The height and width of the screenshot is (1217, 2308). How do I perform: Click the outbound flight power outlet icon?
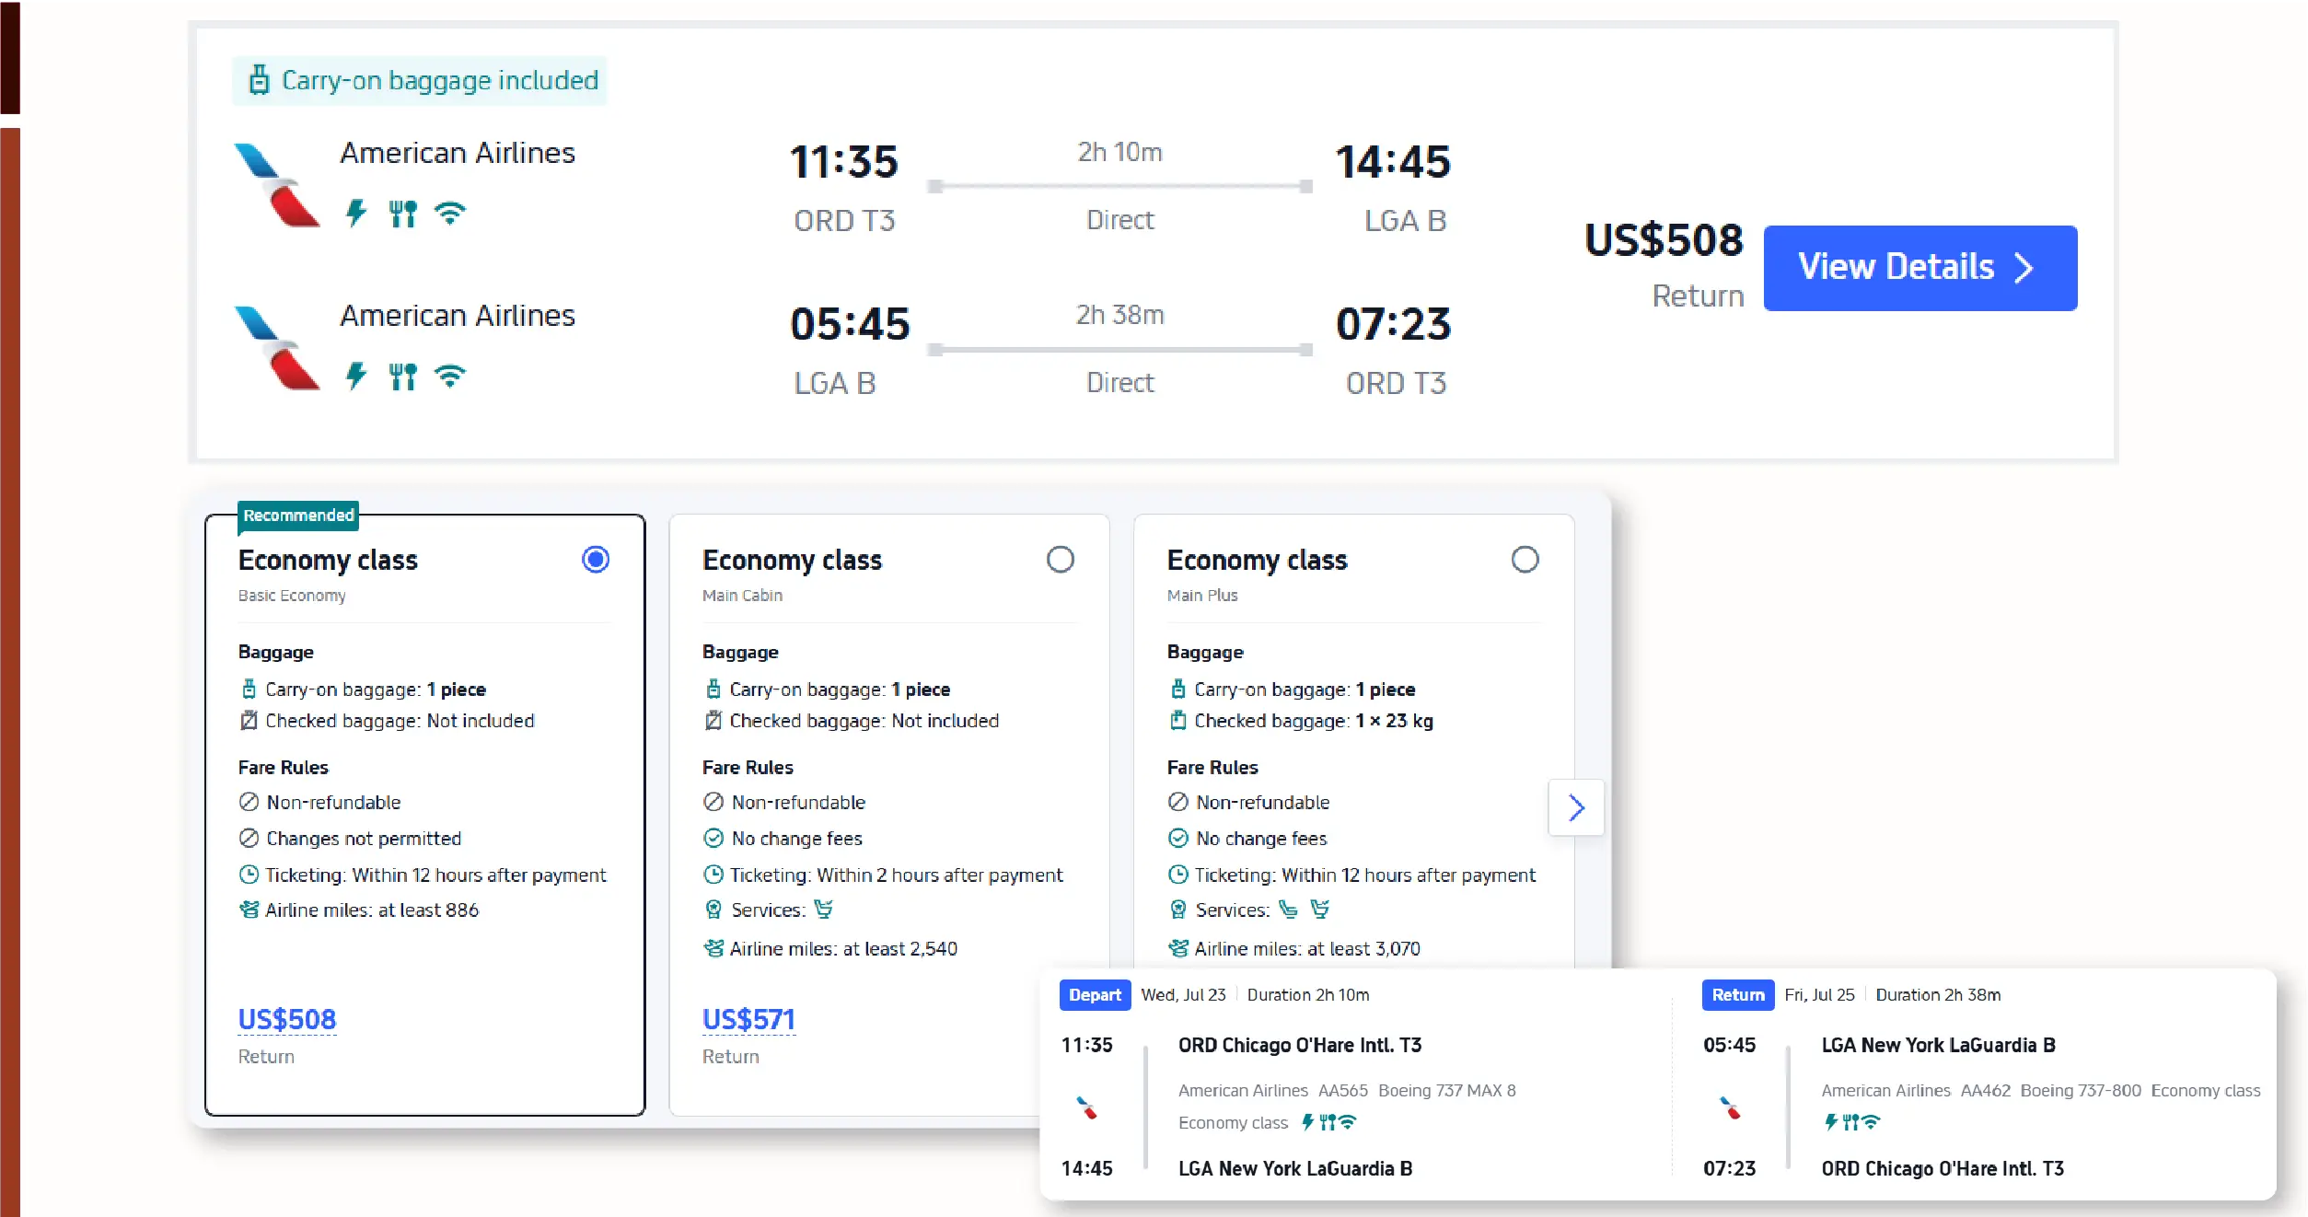tap(356, 214)
